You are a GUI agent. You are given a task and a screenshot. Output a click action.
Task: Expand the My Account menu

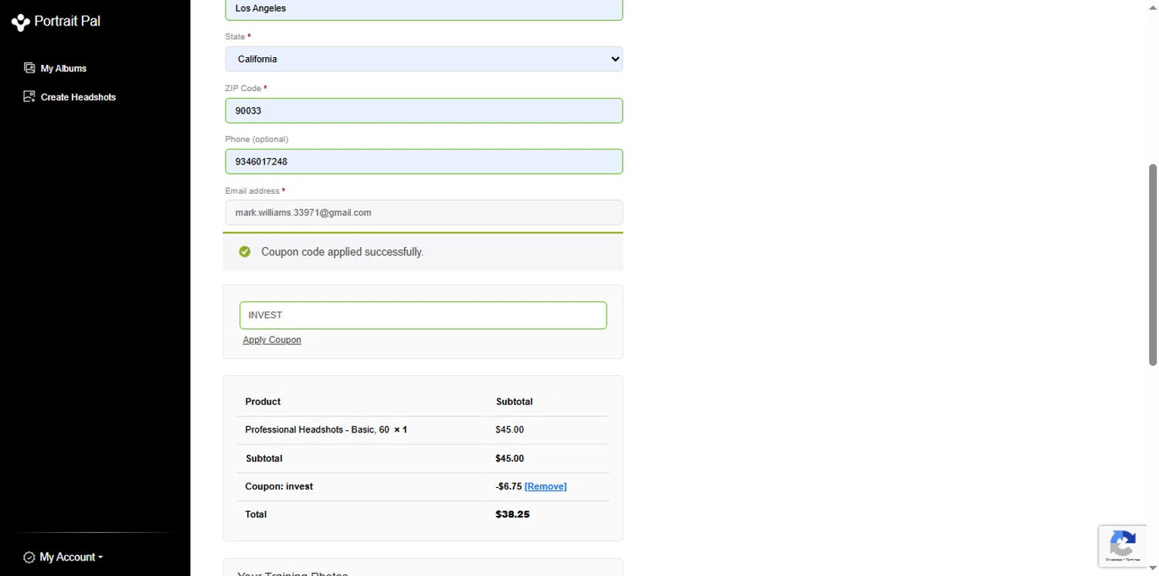click(x=71, y=557)
